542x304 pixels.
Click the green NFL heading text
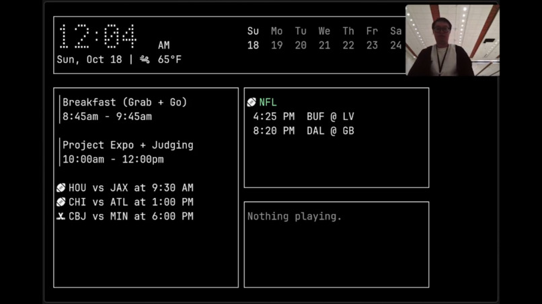point(268,103)
